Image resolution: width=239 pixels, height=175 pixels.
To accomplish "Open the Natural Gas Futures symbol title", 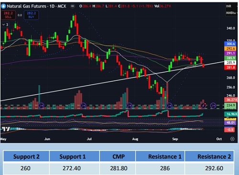I will [36, 6].
